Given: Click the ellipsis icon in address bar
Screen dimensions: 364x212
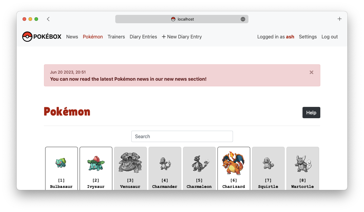Looking at the screenshot, I should pyautogui.click(x=243, y=19).
